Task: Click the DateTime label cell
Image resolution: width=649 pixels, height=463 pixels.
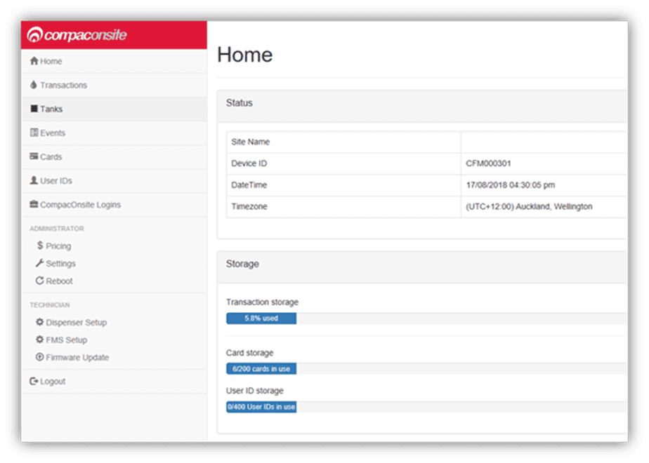Action: (x=343, y=185)
